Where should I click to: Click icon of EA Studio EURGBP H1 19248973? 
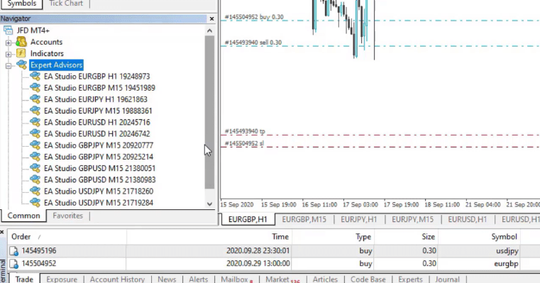point(35,76)
